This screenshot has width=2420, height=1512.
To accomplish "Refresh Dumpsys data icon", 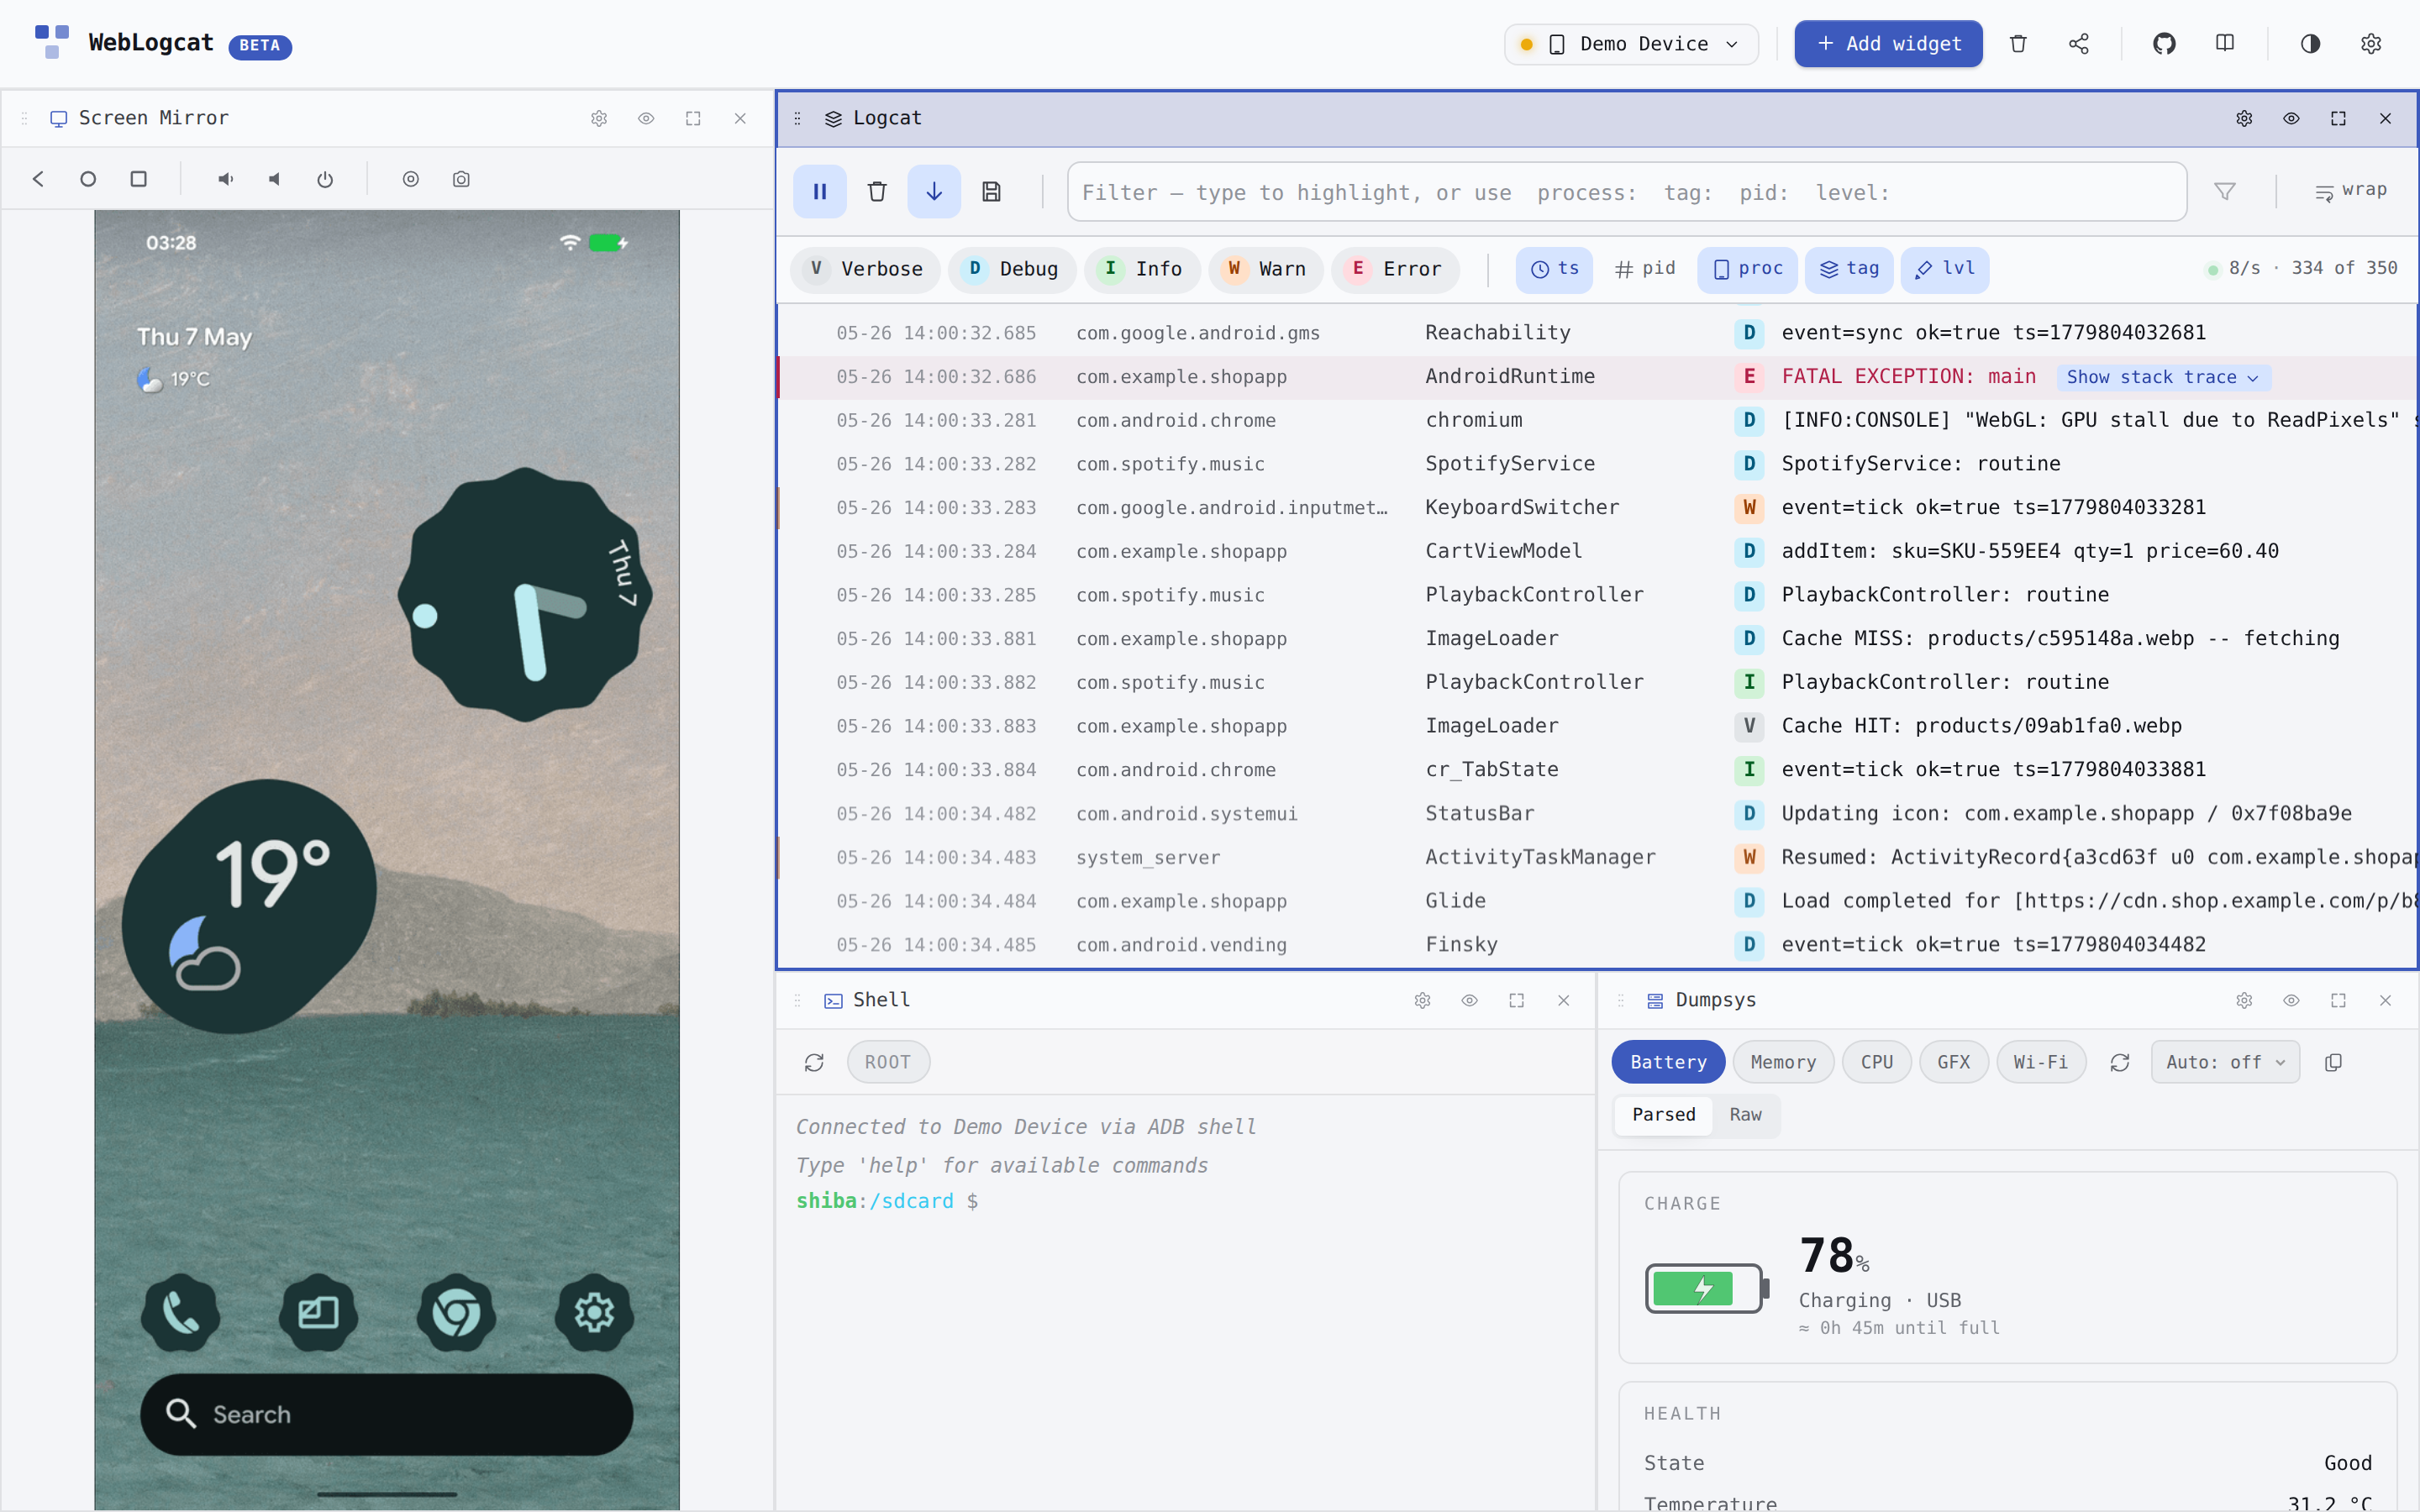I will (x=2119, y=1062).
